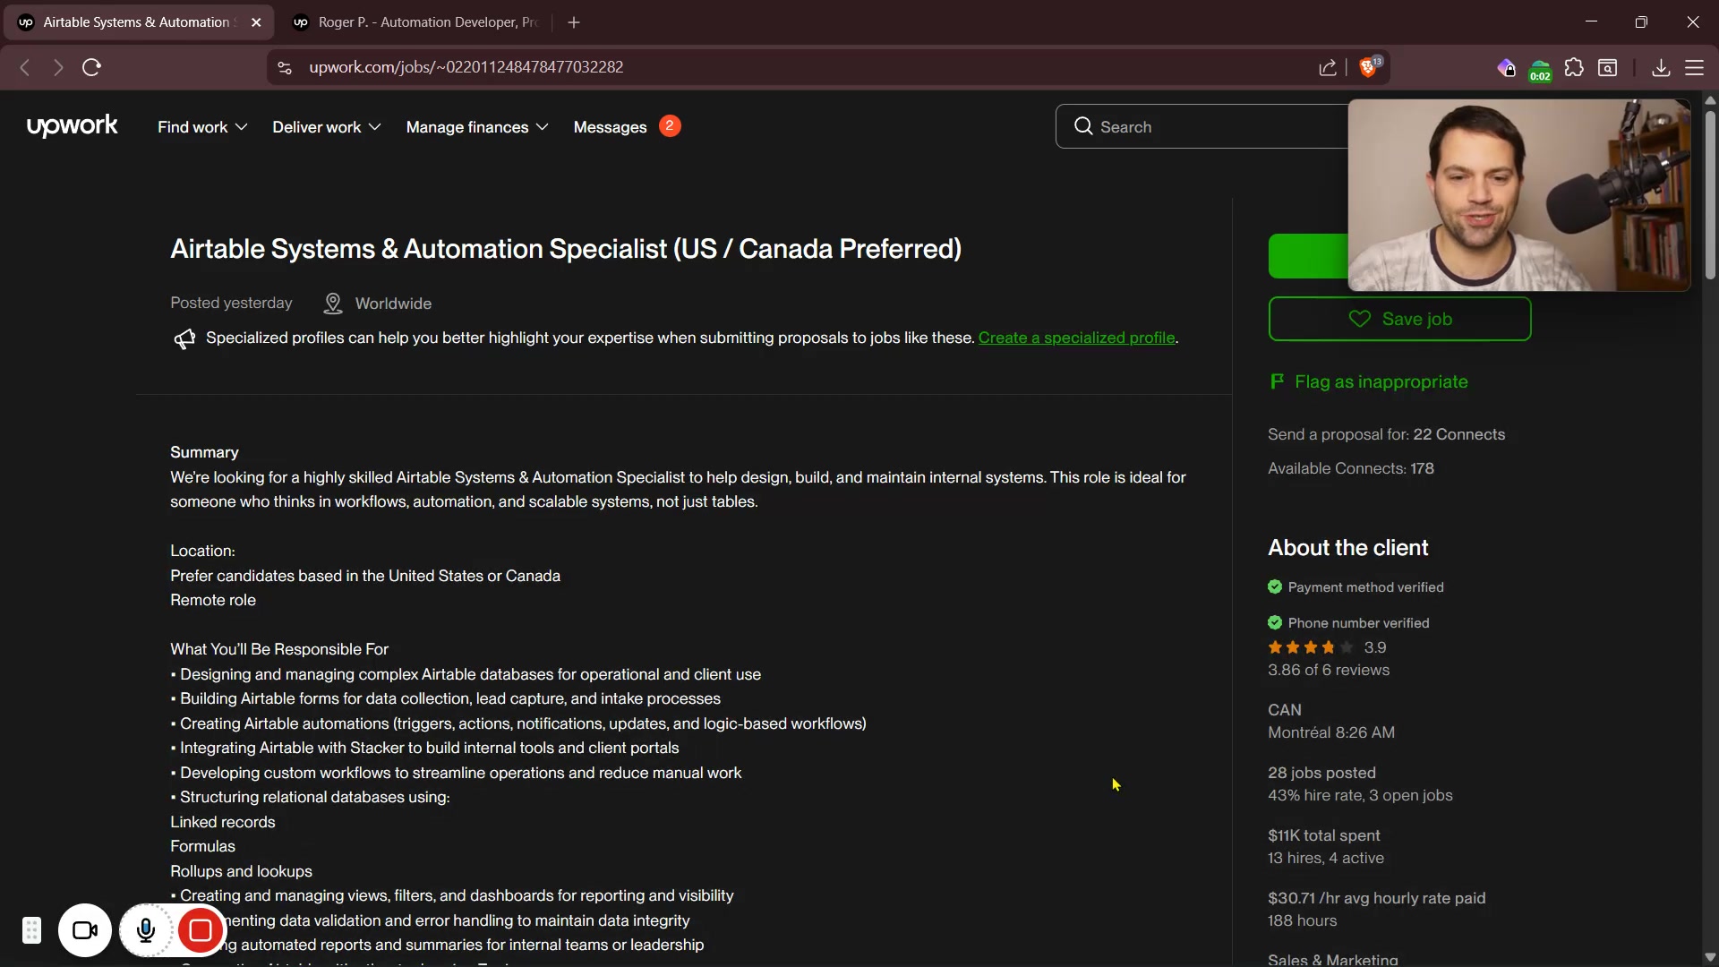Screen dimensions: 1719x967
Task: Open the browser downloads icon
Action: (1661, 68)
